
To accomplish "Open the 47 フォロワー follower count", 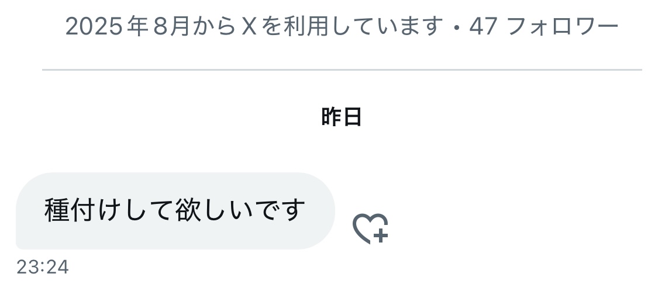I will click(544, 26).
